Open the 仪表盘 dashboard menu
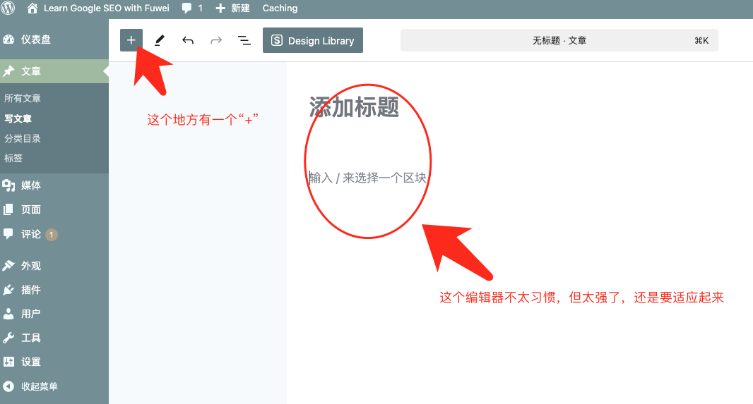Image resolution: width=753 pixels, height=404 pixels. click(x=35, y=39)
